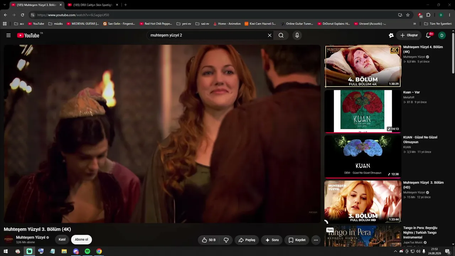Screen dimensions: 455x256
Task: Like the video (50 B)
Action: tap(209, 240)
